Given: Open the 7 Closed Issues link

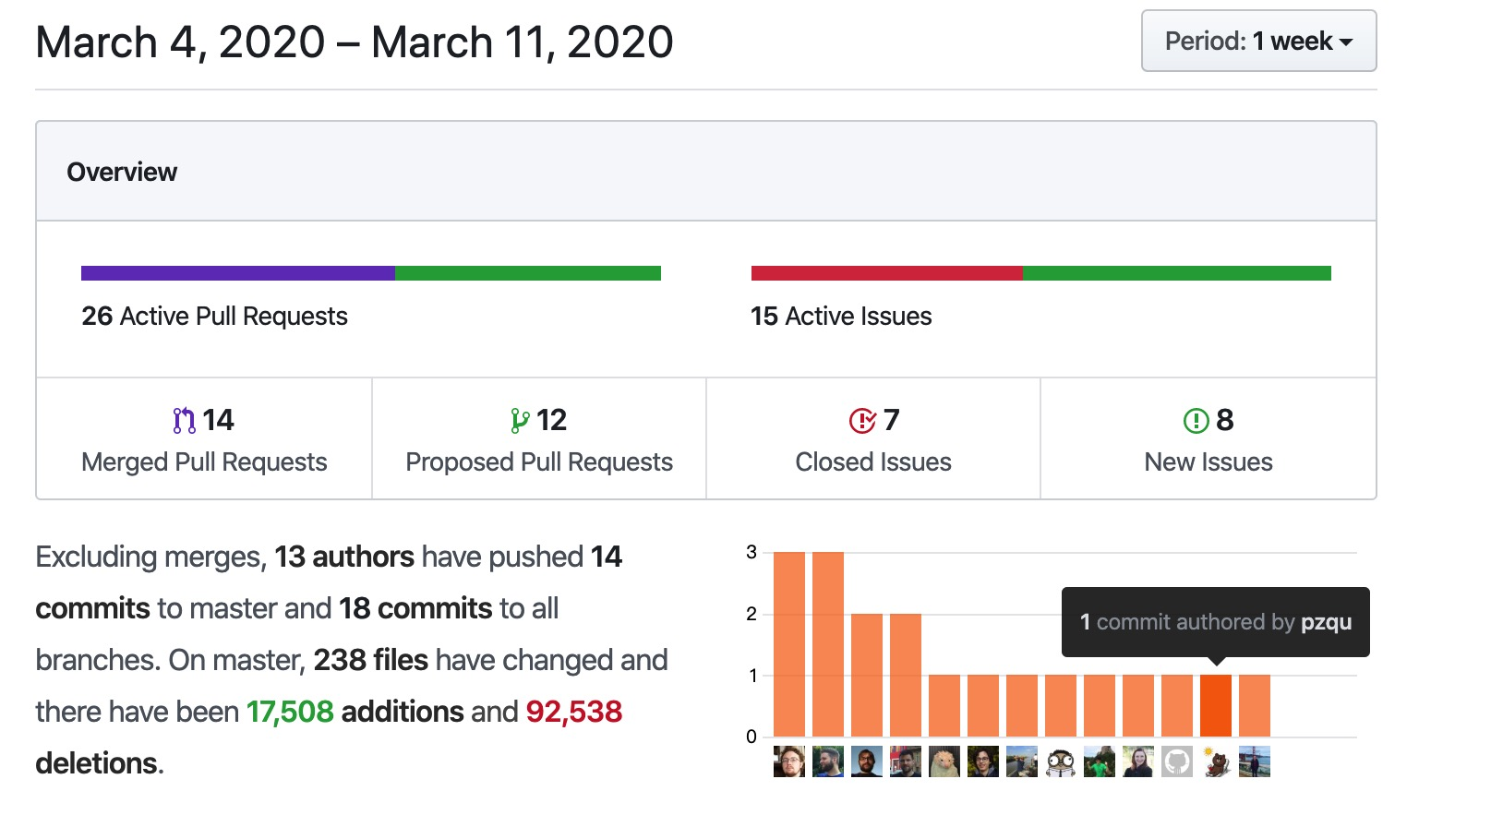Looking at the screenshot, I should tap(873, 439).
